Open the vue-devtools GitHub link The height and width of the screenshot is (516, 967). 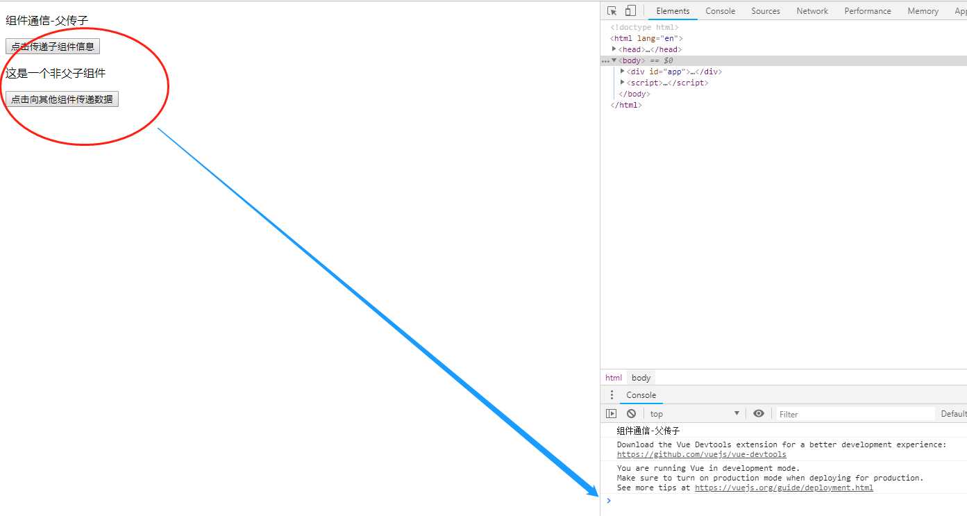coord(701,454)
